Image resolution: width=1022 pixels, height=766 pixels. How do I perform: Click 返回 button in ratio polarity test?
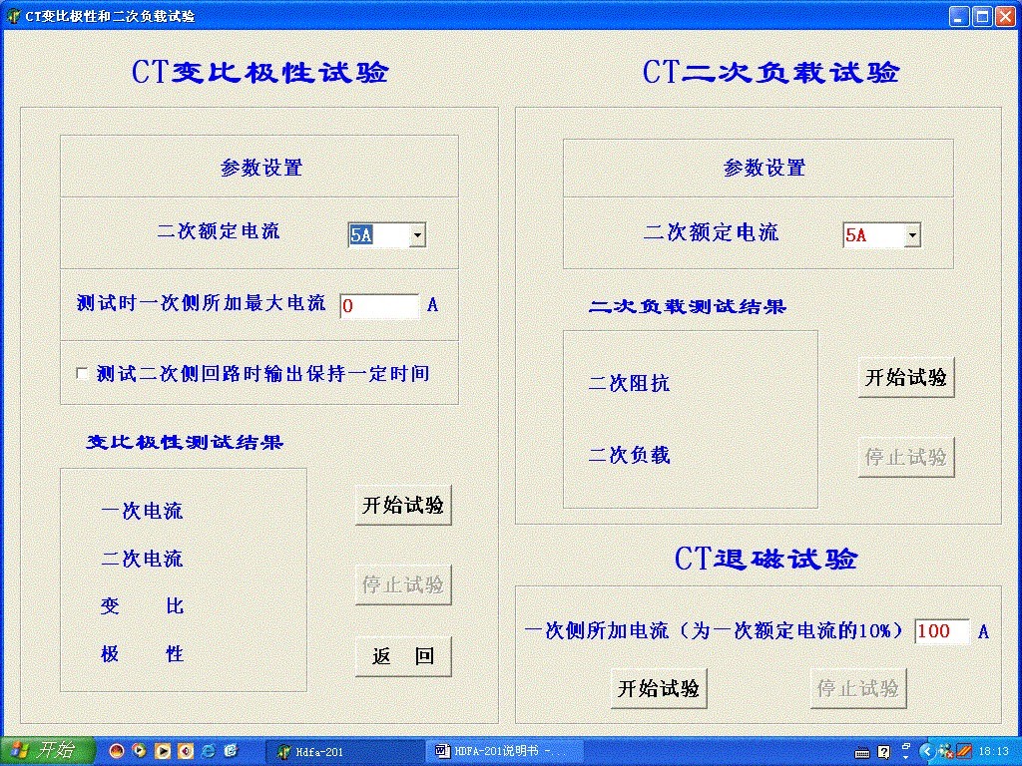tap(402, 656)
